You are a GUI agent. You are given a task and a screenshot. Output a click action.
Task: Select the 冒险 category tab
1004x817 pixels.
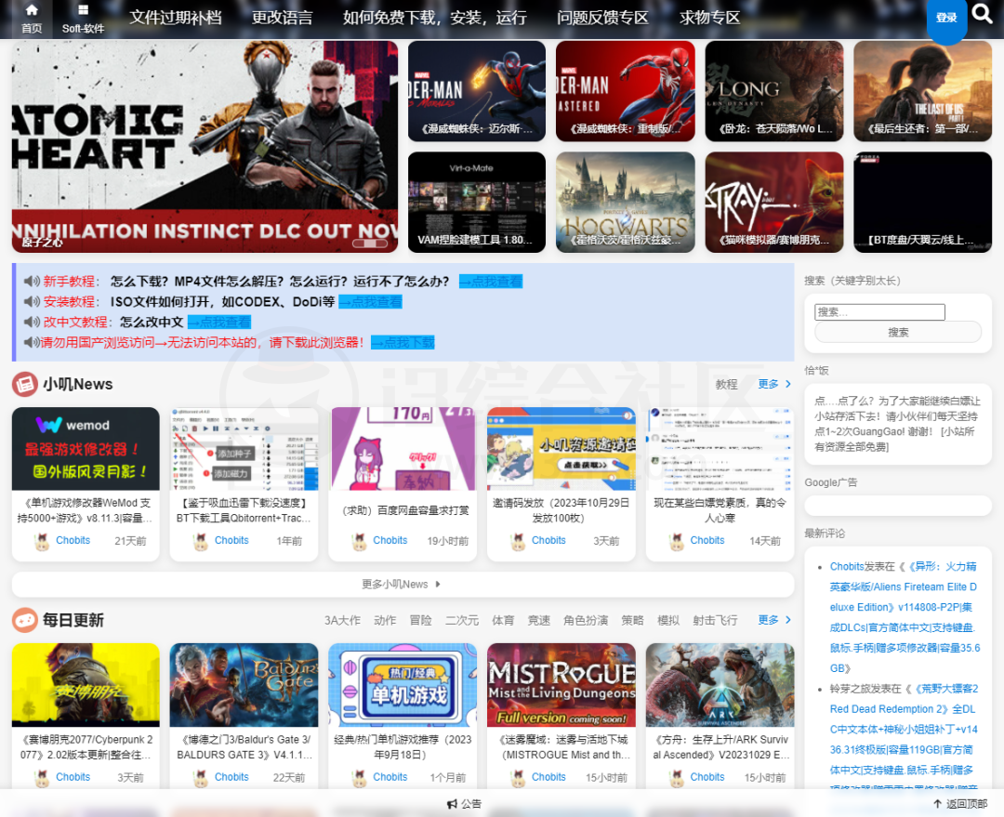421,621
